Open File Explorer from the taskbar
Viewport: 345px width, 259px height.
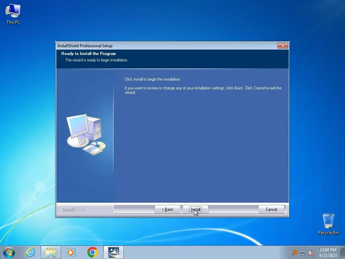tap(51, 252)
